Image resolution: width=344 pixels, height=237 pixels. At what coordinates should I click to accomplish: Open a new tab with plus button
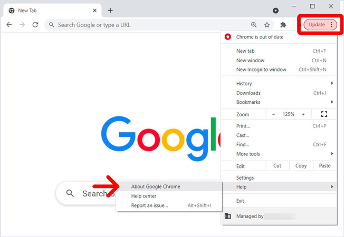point(110,10)
